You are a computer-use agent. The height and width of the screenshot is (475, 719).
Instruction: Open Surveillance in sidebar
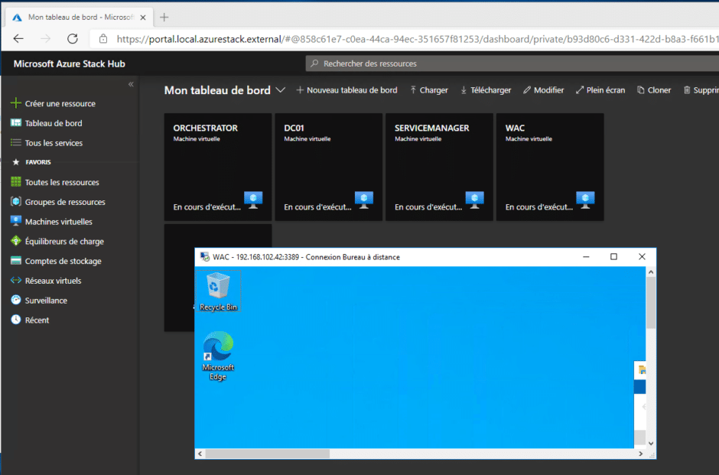click(x=46, y=301)
